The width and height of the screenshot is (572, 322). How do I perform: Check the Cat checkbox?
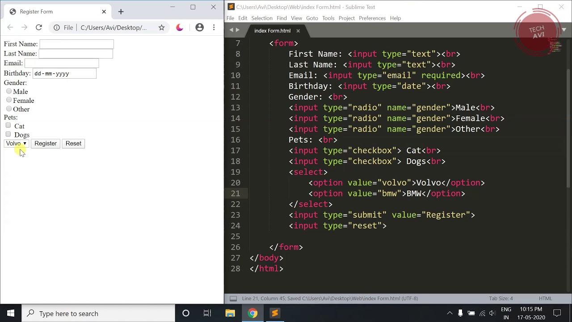click(x=8, y=126)
